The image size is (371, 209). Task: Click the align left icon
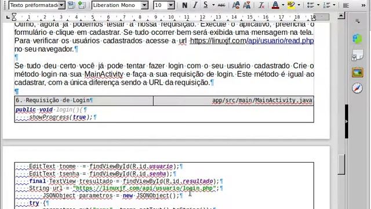(346, 5)
